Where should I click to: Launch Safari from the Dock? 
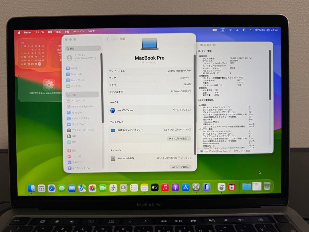click(51, 187)
